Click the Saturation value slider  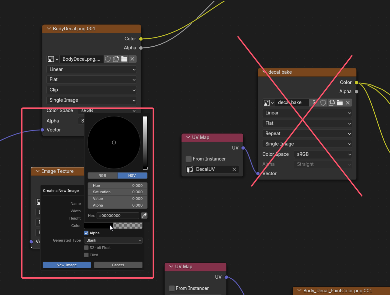(x=117, y=192)
